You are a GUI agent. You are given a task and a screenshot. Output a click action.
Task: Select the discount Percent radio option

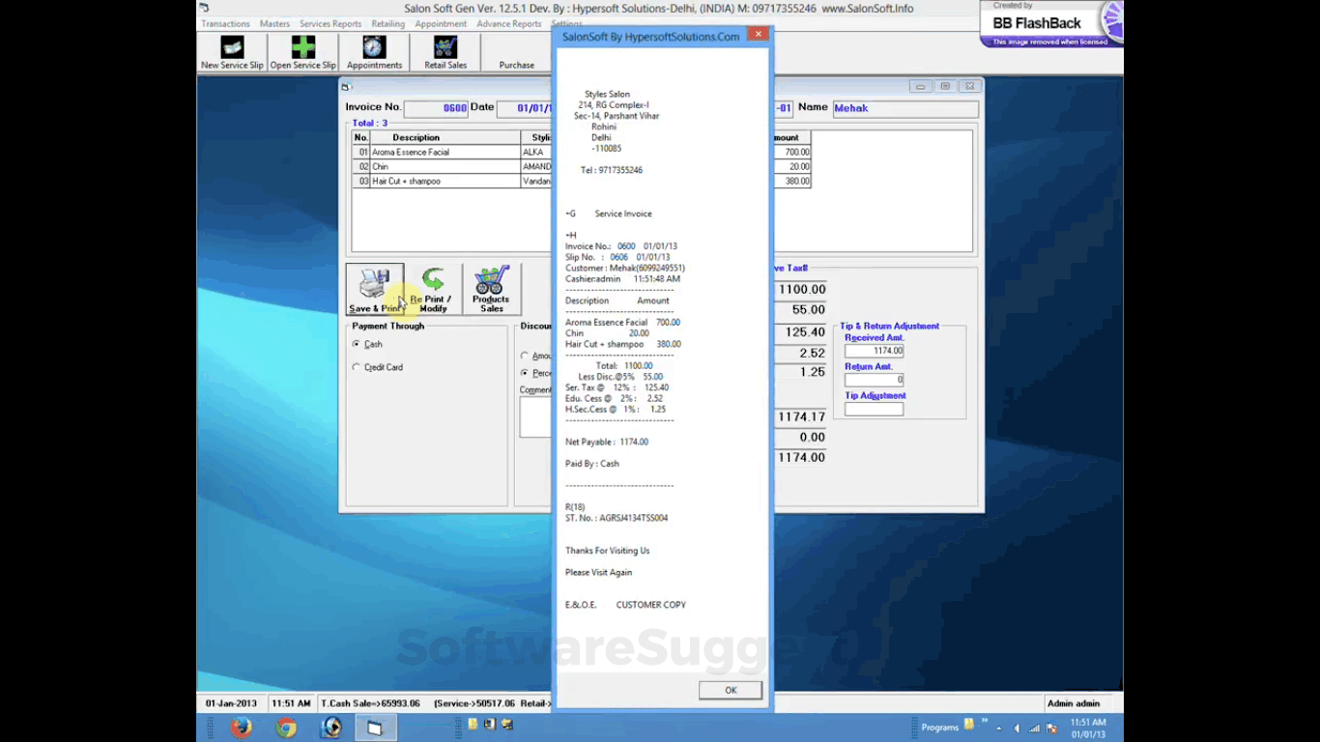(x=525, y=373)
